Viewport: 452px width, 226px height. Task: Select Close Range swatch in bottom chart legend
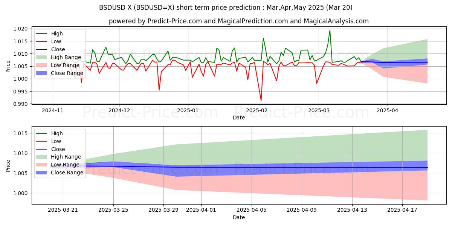point(42,173)
